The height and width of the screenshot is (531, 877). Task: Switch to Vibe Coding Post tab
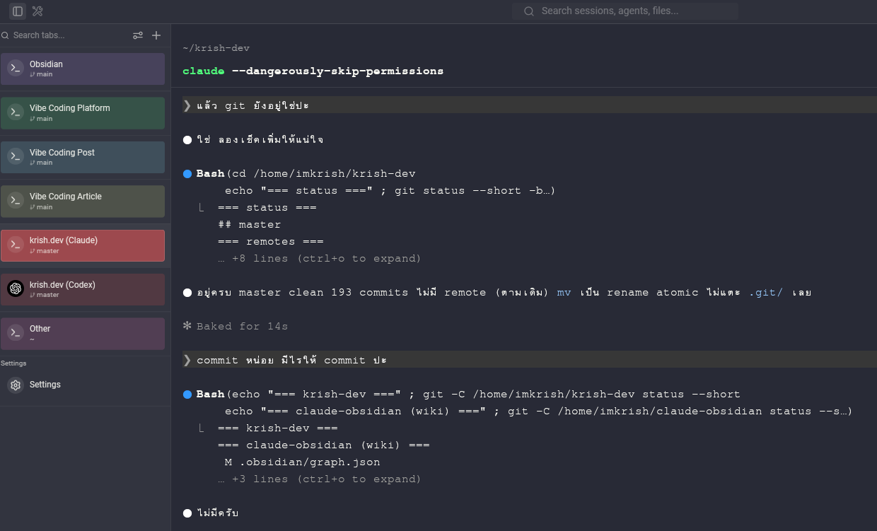point(83,157)
